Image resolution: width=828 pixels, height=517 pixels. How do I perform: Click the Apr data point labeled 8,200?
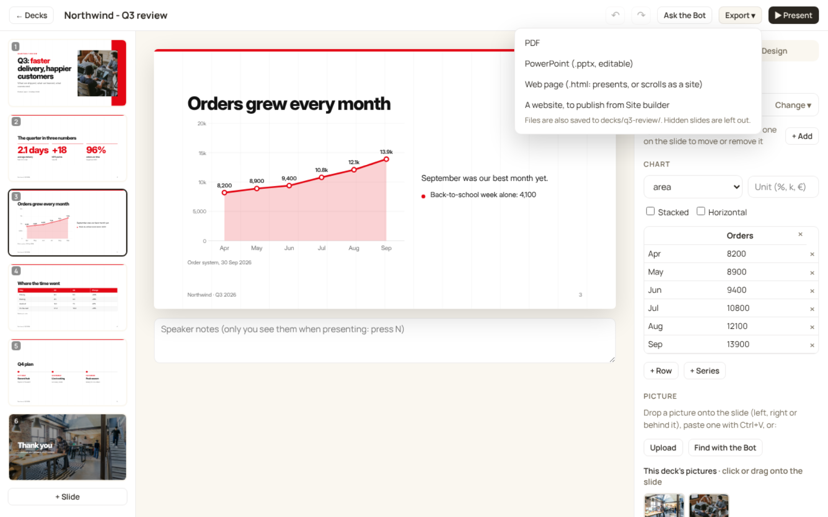224,192
